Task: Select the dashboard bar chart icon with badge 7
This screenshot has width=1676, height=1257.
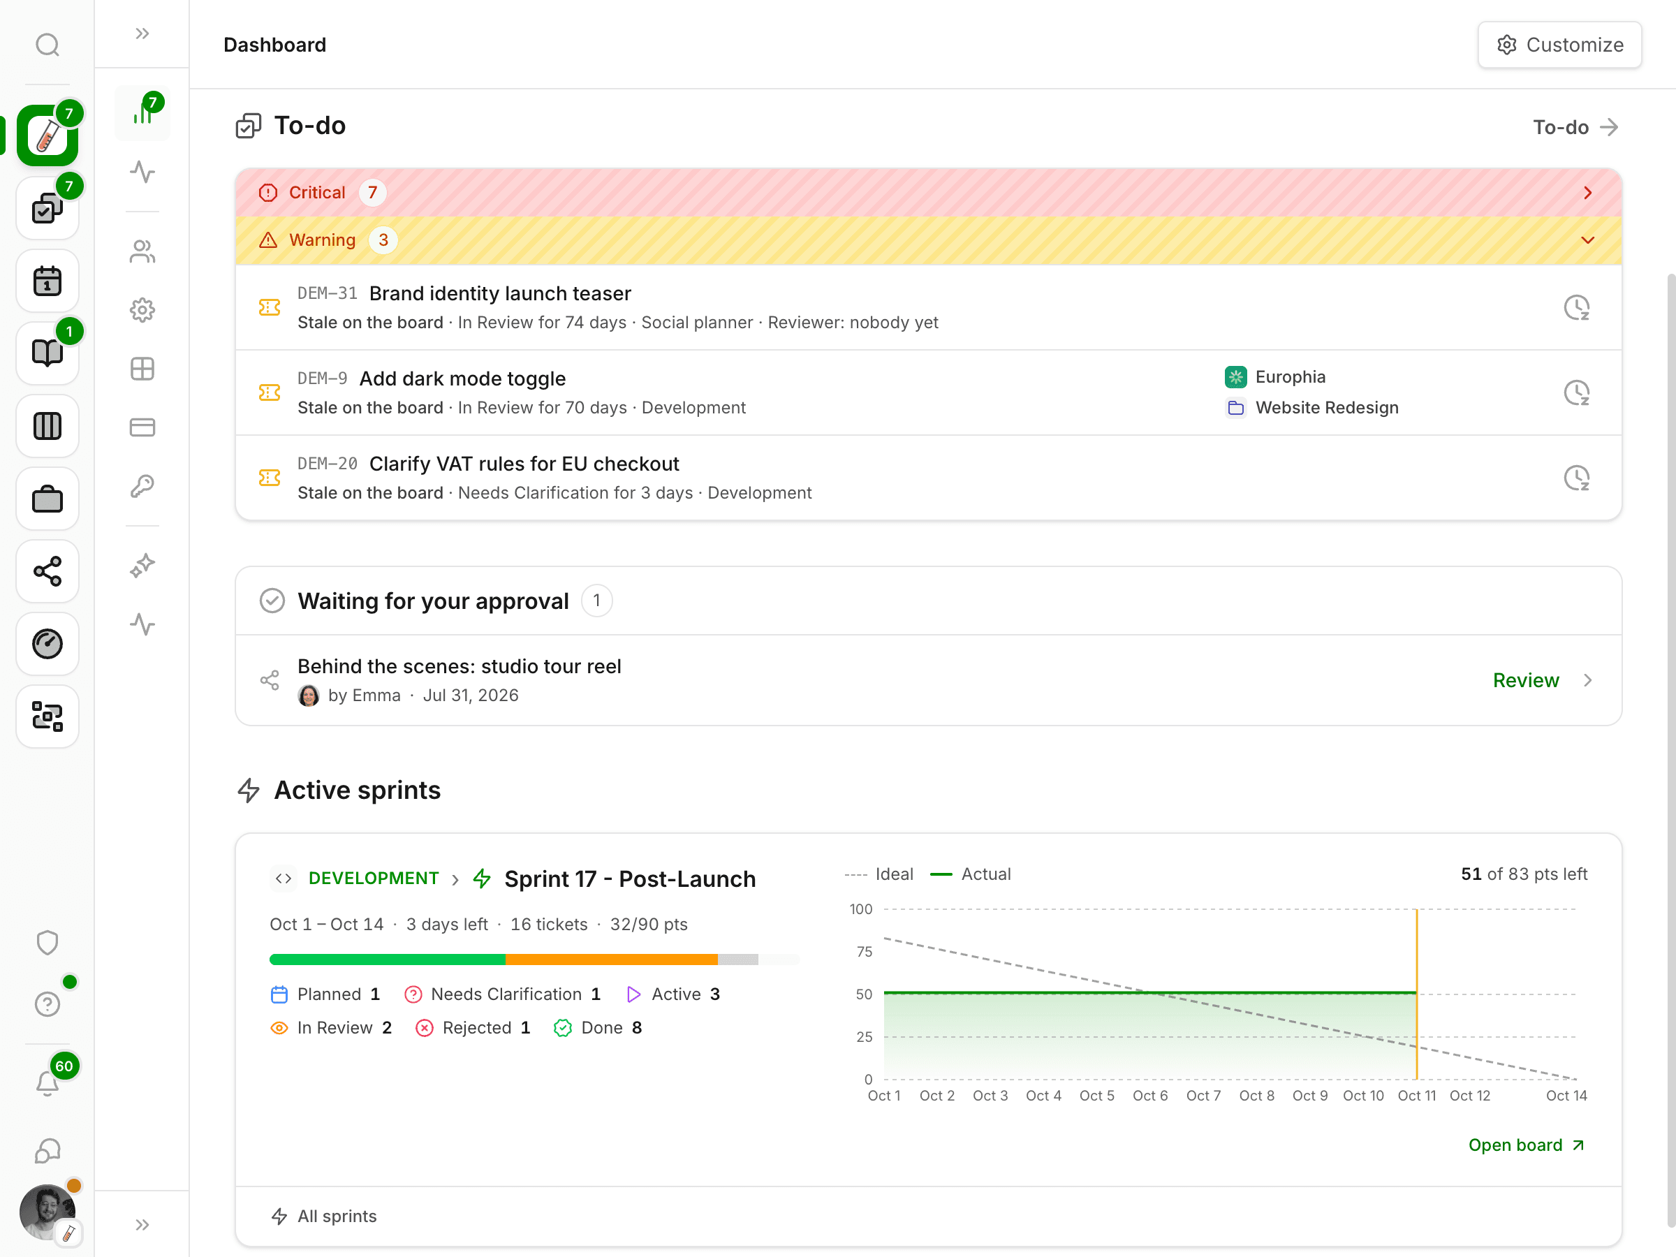Action: pyautogui.click(x=142, y=113)
